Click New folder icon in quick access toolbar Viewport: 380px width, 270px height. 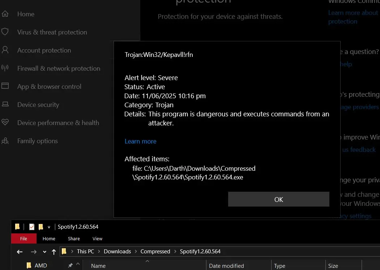pyautogui.click(x=41, y=227)
